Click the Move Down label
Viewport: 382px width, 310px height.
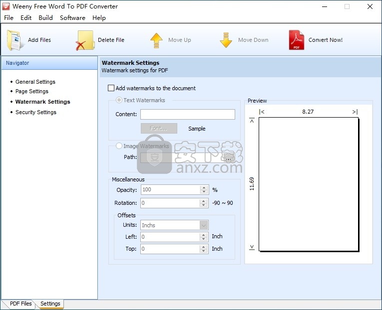tap(253, 40)
